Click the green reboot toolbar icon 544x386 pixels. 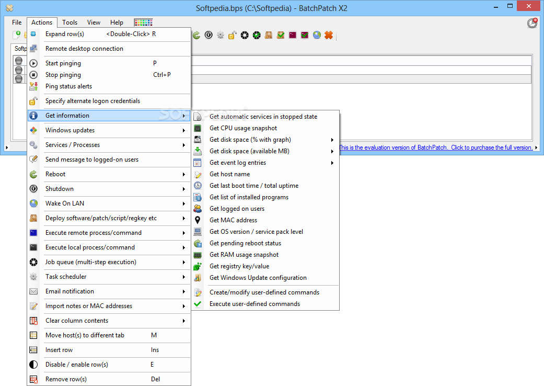(196, 35)
